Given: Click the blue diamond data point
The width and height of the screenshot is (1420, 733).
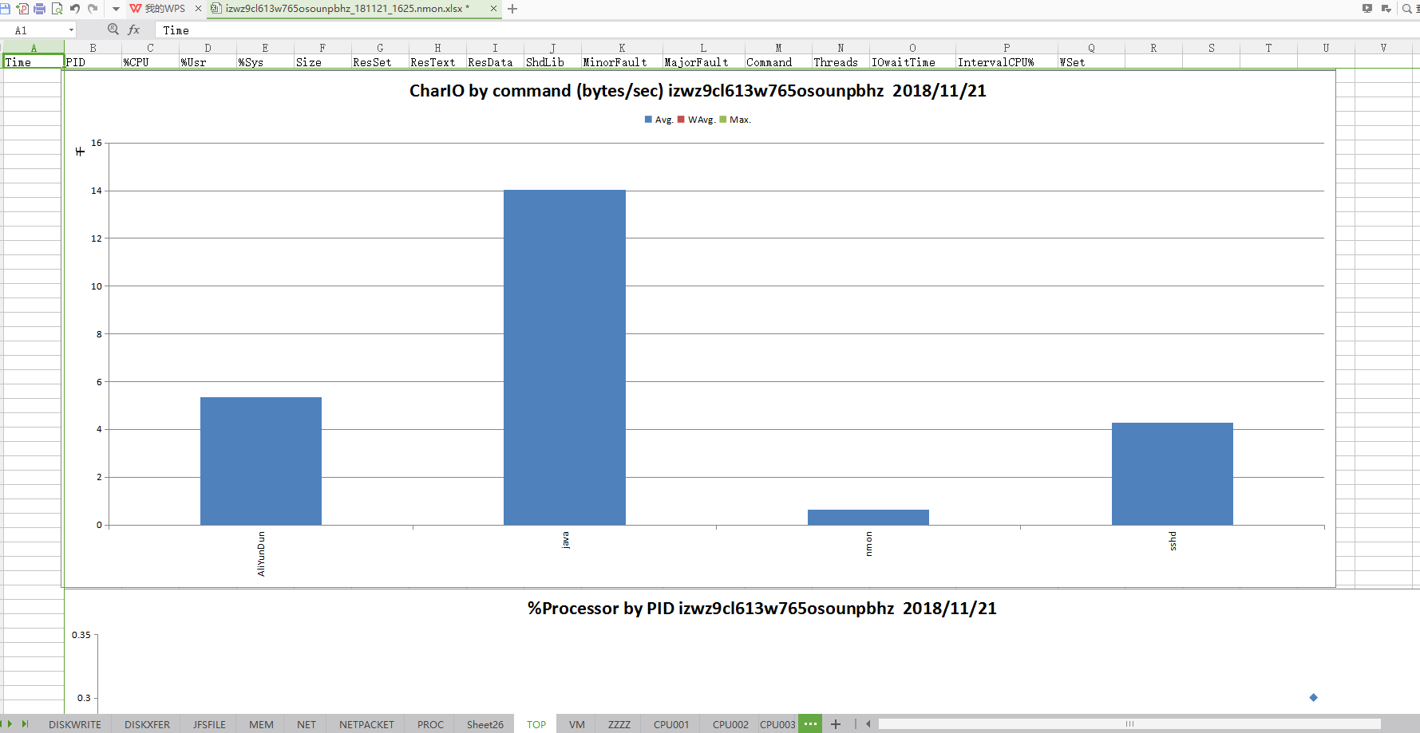Looking at the screenshot, I should [1313, 697].
